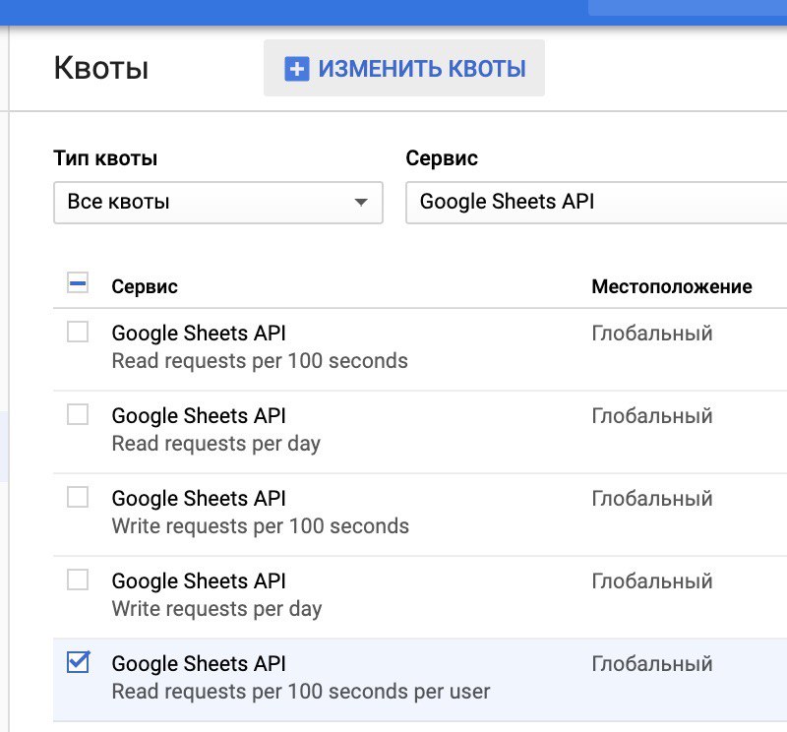
Task: Click the text 'Write requests per day'
Action: [x=216, y=609]
